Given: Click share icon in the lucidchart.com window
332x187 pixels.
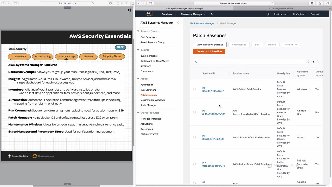Looking at the screenshot, I should [118, 3].
